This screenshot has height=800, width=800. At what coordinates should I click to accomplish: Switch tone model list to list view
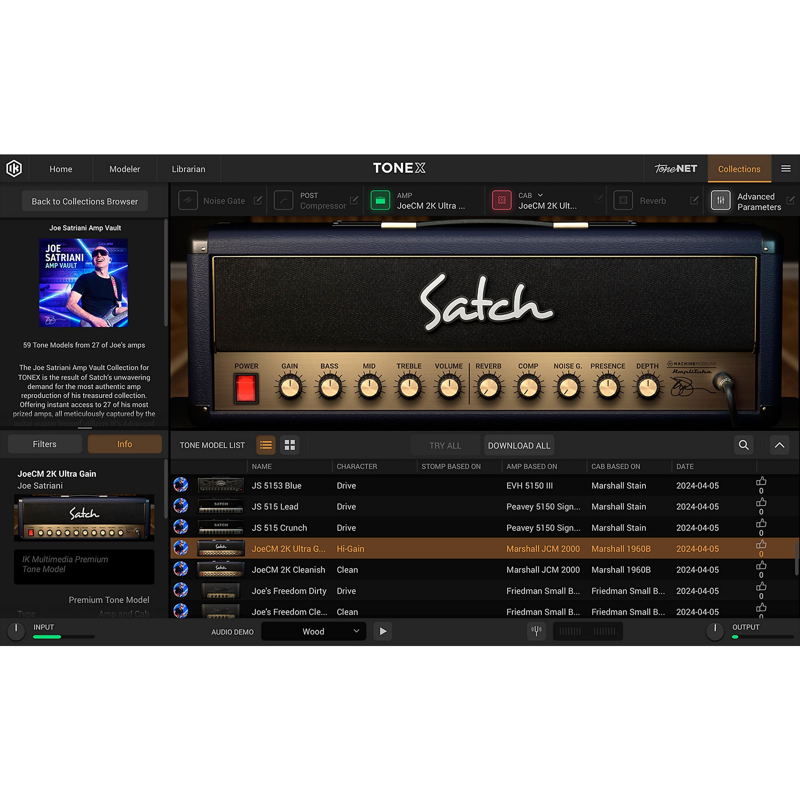(266, 445)
